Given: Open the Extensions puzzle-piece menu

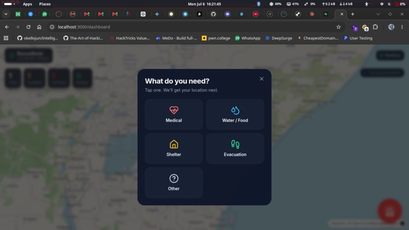Looking at the screenshot, I should tap(376, 27).
